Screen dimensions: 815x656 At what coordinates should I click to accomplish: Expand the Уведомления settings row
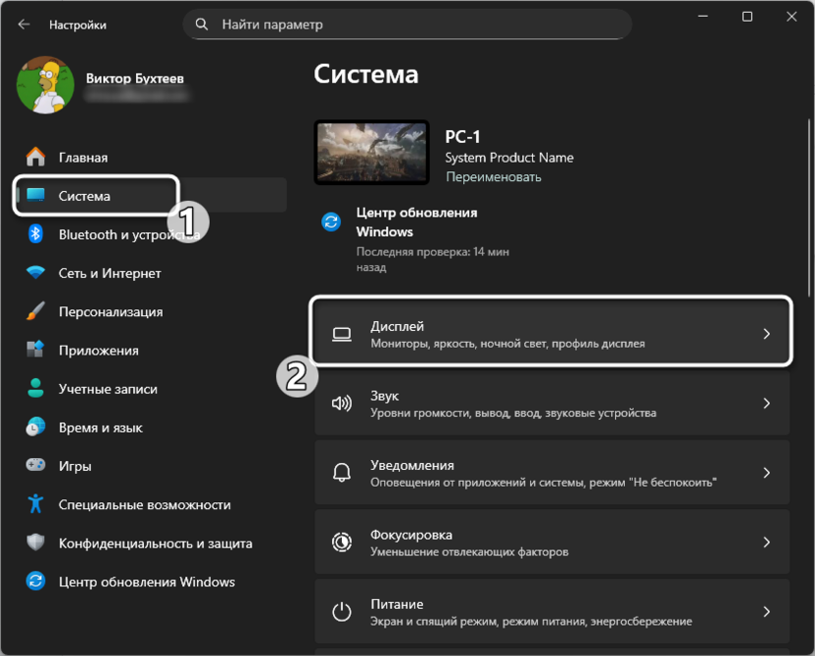tap(551, 472)
